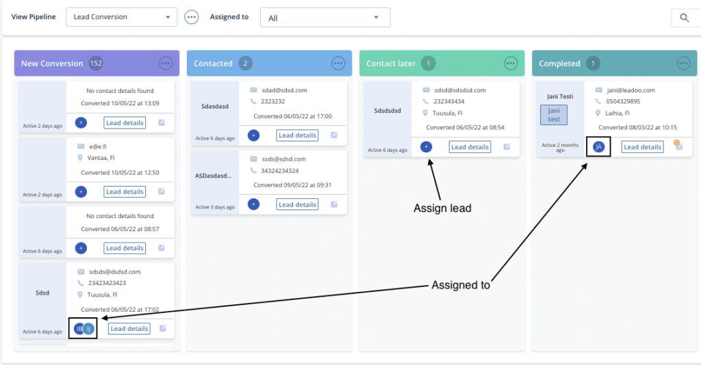701x365 pixels.
Task: Open New Conversion column options menu
Action: (x=166, y=63)
